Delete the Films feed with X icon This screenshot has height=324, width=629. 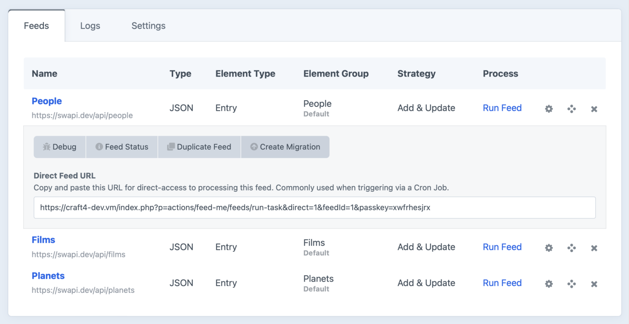(x=594, y=248)
